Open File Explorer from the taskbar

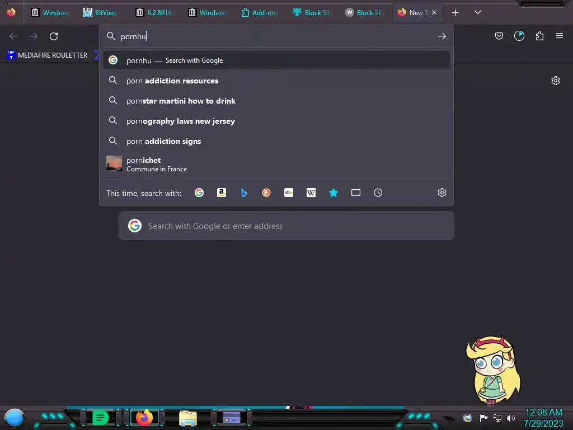[188, 418]
